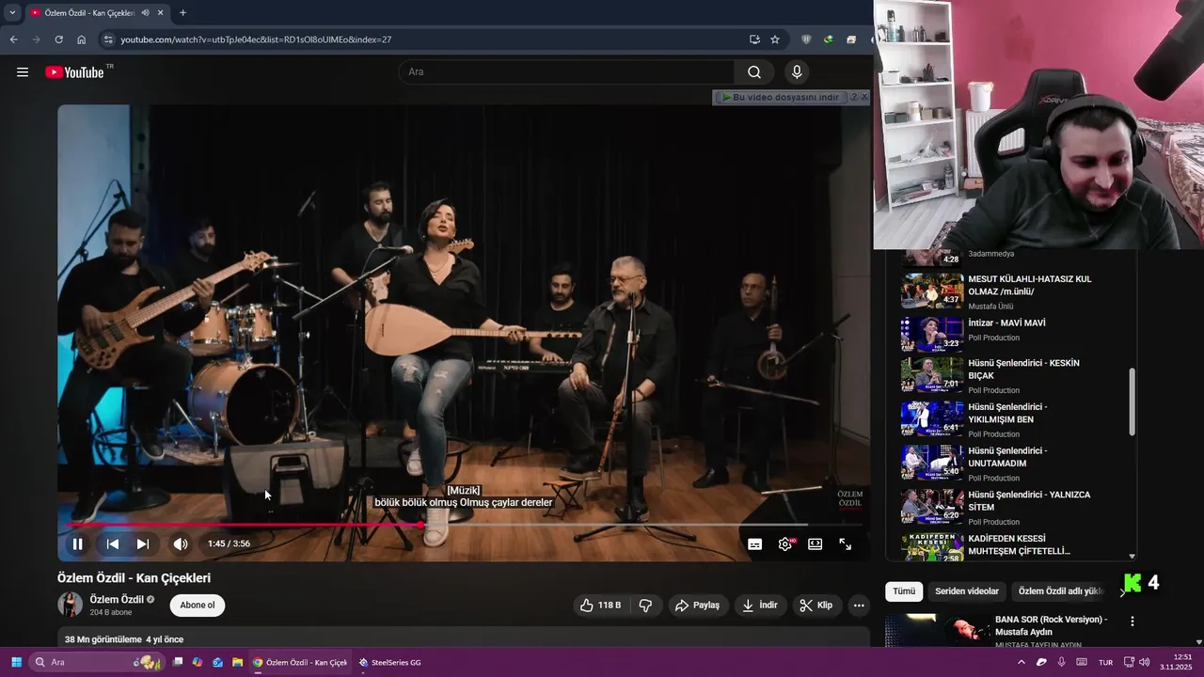Enter full screen mode
The image size is (1204, 677).
click(x=846, y=543)
